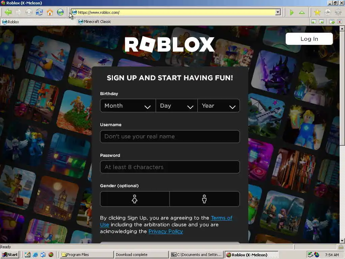Click the Roblox logo

169,44
